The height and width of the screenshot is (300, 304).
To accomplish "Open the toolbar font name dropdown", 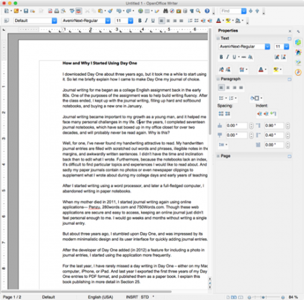I will coord(108,21).
